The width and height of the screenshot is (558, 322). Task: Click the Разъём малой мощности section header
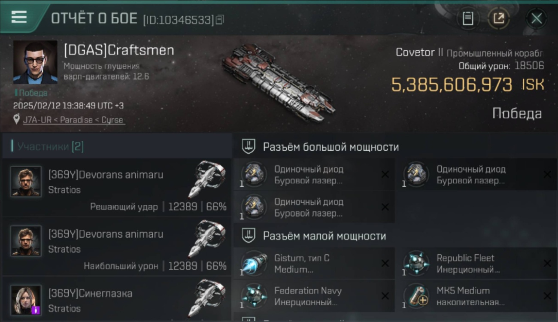324,236
